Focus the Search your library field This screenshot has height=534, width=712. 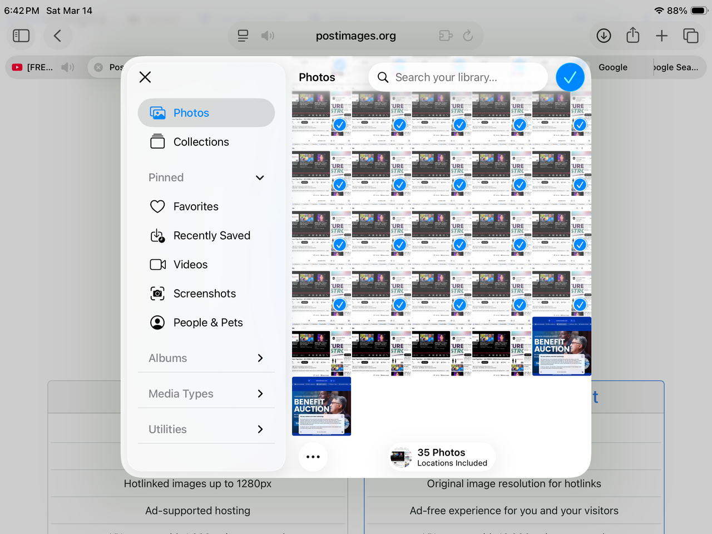pos(458,77)
